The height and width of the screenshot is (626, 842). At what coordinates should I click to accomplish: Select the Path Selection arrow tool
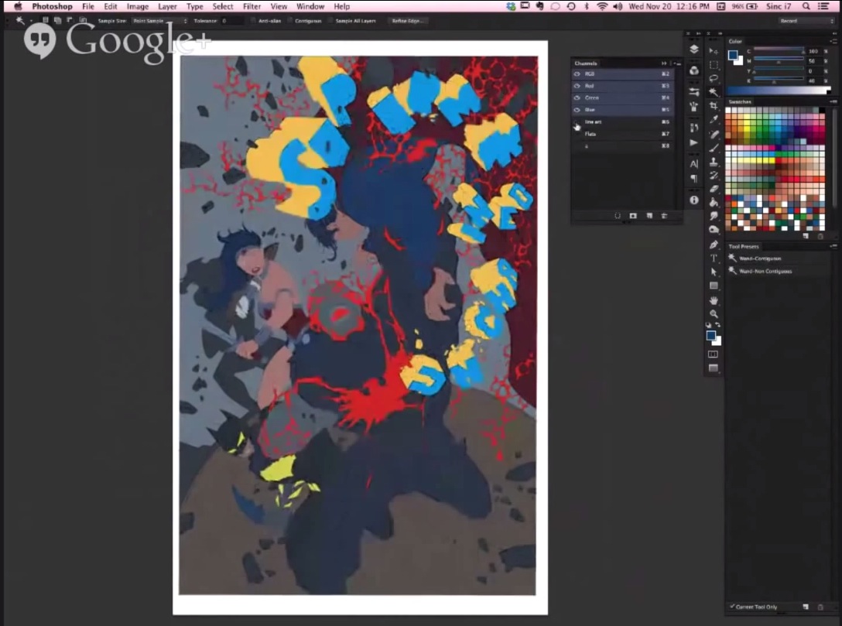pos(714,272)
